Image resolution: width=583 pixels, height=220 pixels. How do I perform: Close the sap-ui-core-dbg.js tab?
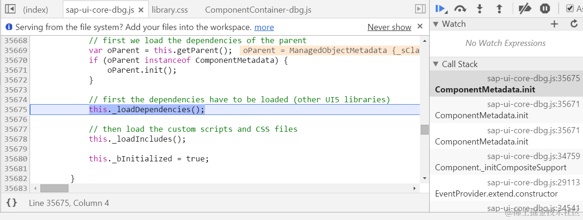[x=141, y=9]
